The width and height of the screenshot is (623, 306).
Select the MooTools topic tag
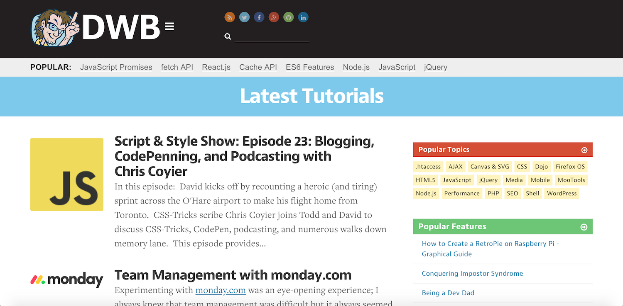571,180
